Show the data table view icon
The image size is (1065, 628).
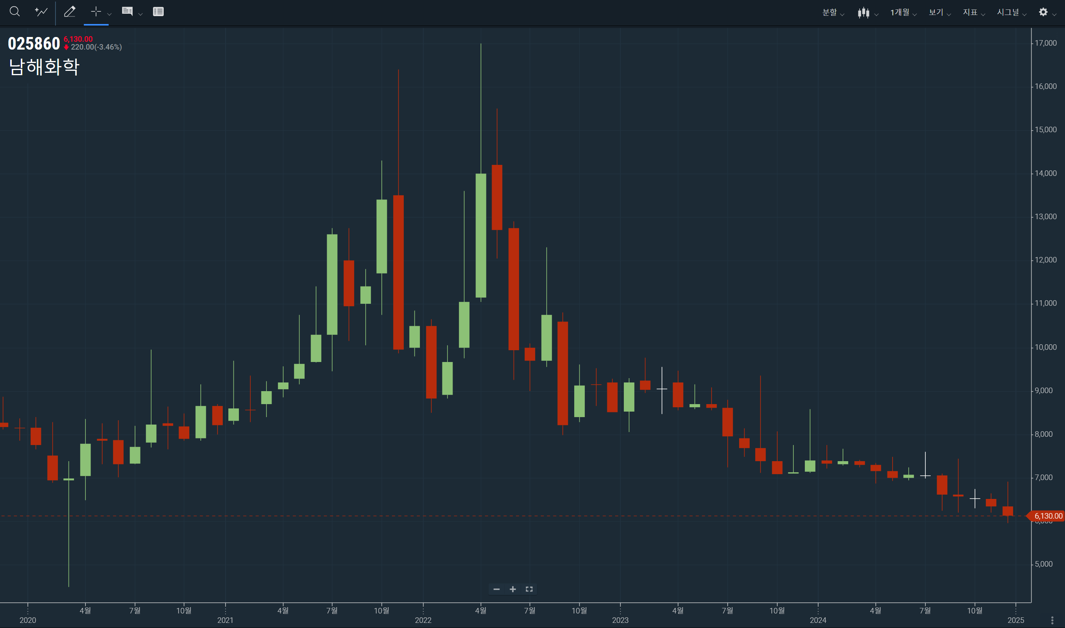(158, 11)
